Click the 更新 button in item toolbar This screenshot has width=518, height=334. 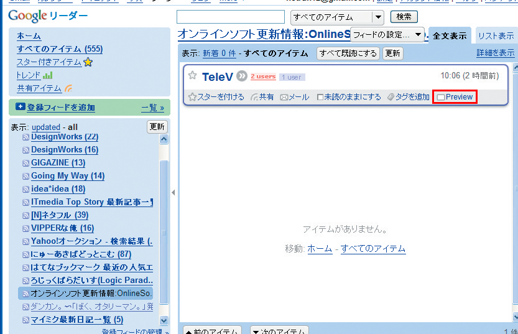click(x=392, y=53)
